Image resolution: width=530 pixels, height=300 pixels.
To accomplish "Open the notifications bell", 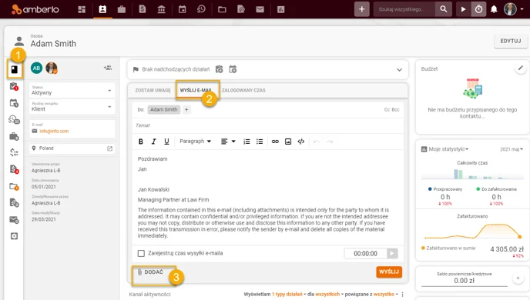I will (494, 9).
